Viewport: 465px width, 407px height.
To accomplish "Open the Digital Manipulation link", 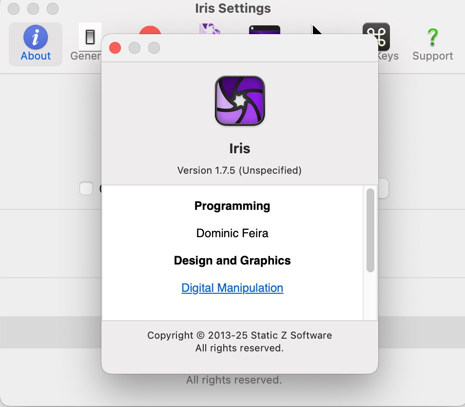I will point(232,287).
